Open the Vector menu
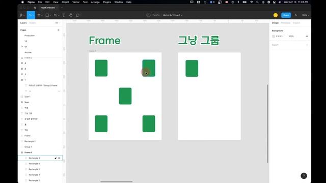 click(76, 2)
